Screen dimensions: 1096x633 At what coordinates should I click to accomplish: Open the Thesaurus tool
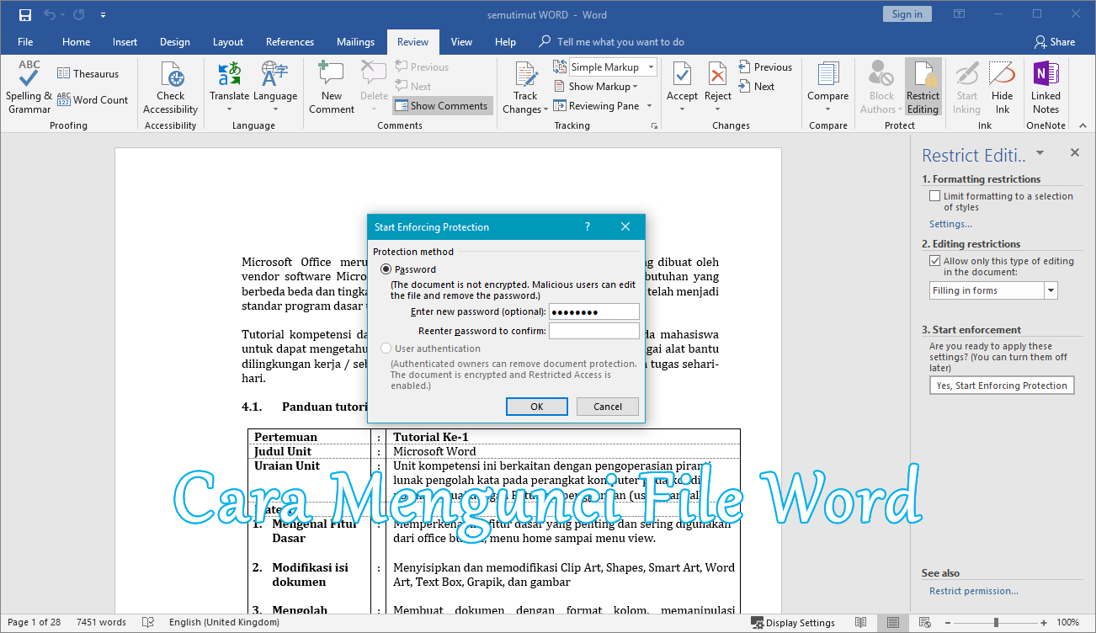[x=88, y=73]
